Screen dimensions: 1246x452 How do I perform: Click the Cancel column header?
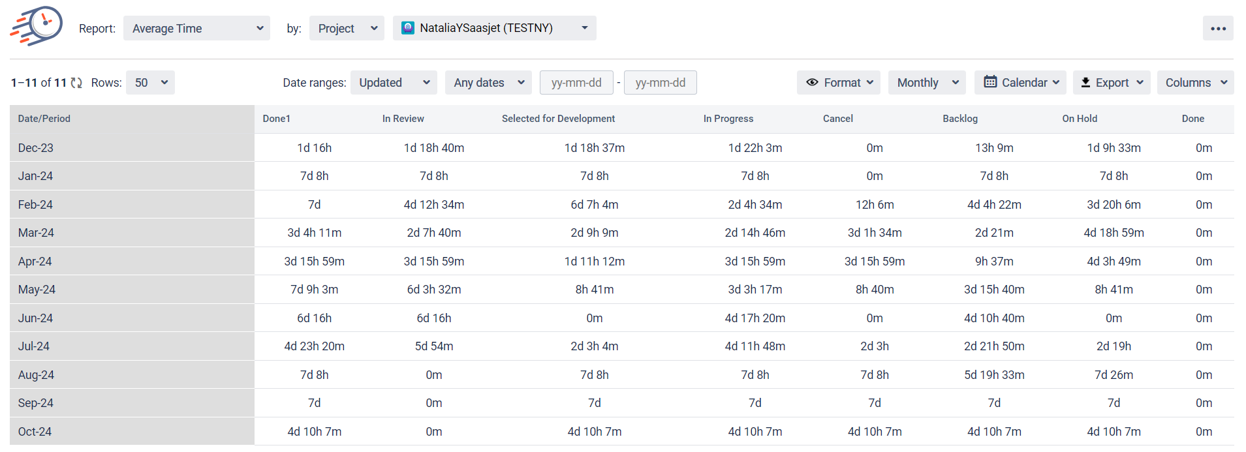838,119
